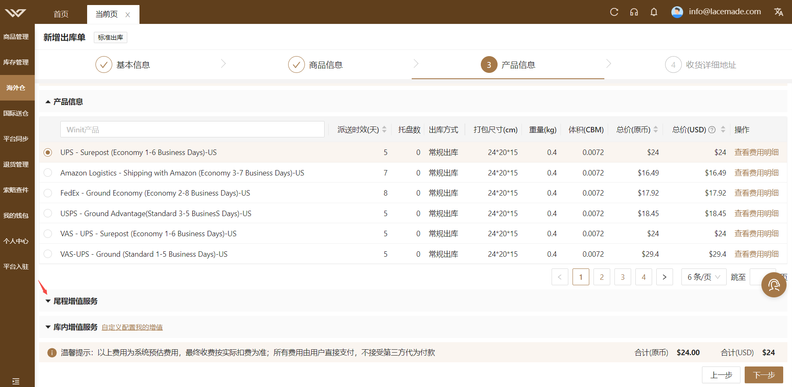Select FedEx - Ground Economy option
The height and width of the screenshot is (387, 792).
48,193
